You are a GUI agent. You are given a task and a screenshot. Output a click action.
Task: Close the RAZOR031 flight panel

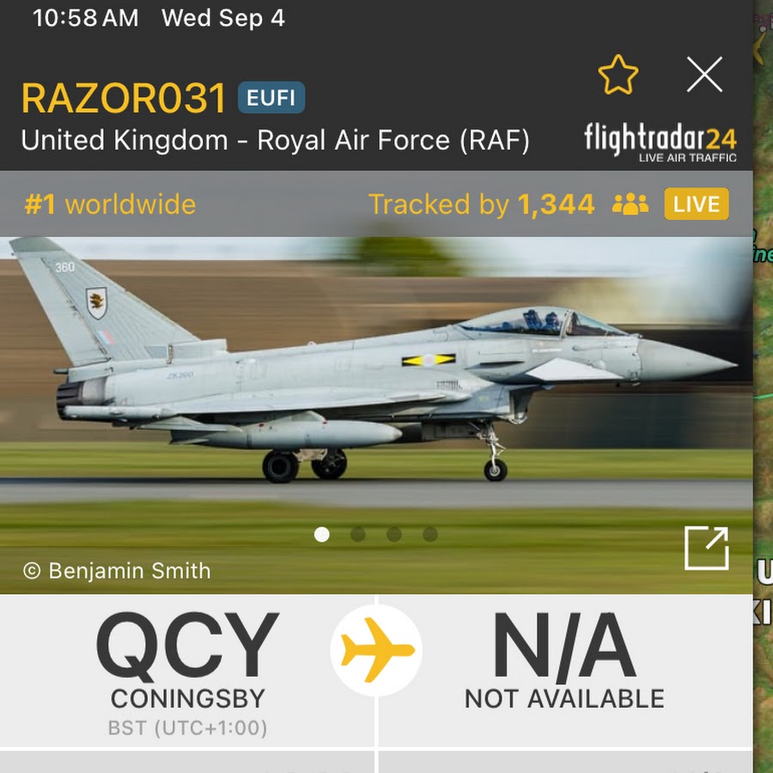pos(704,75)
